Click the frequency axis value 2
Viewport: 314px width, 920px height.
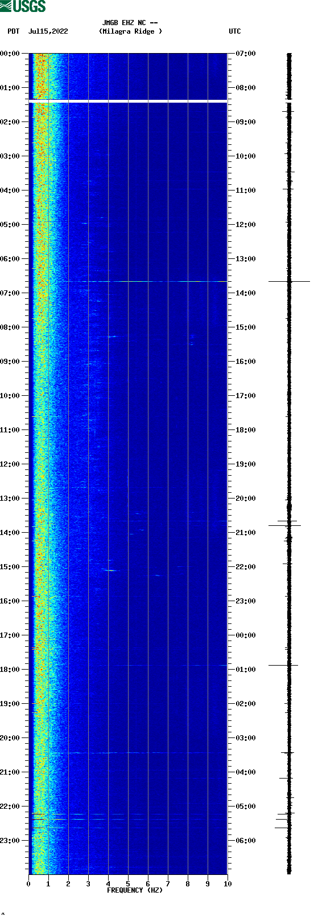click(x=68, y=884)
